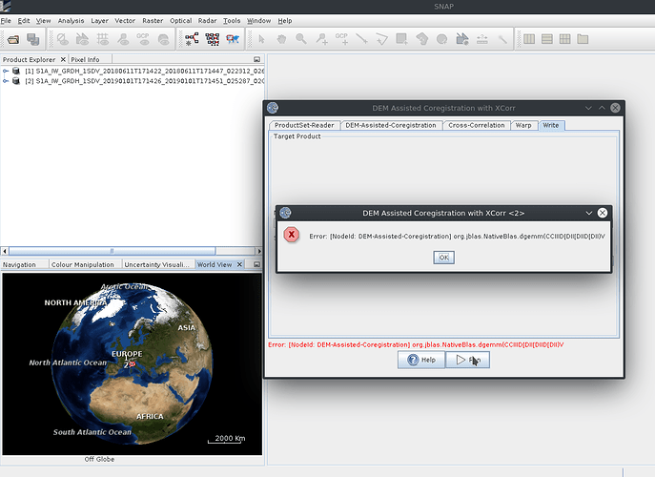Open the Analysis menu
The width and height of the screenshot is (655, 477).
click(x=71, y=20)
